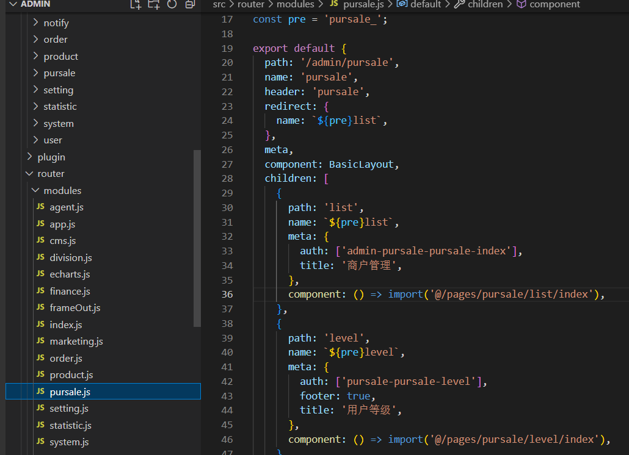The width and height of the screenshot is (629, 455).
Task: Click the 'pursale-pursale-level' auth string
Action: click(x=409, y=381)
